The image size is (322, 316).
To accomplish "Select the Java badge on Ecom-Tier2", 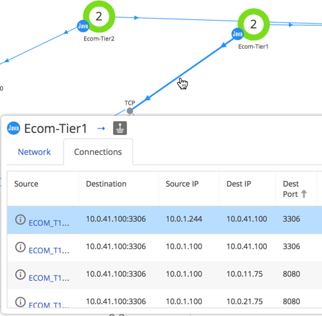I will coord(83,26).
